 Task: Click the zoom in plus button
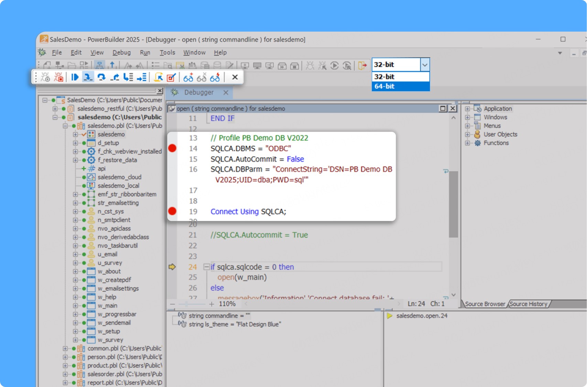pos(211,304)
